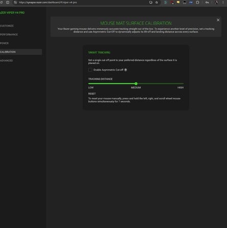
Task: Click the RESET heading text
Action: point(92,94)
